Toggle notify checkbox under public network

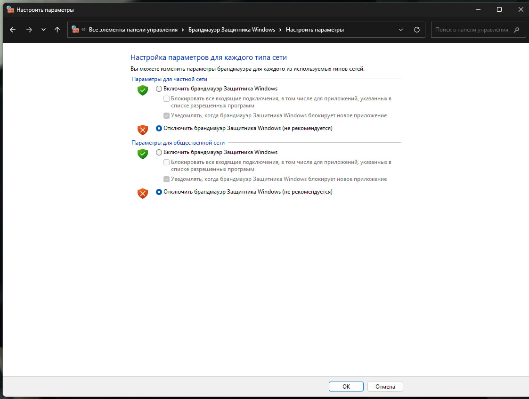[166, 179]
